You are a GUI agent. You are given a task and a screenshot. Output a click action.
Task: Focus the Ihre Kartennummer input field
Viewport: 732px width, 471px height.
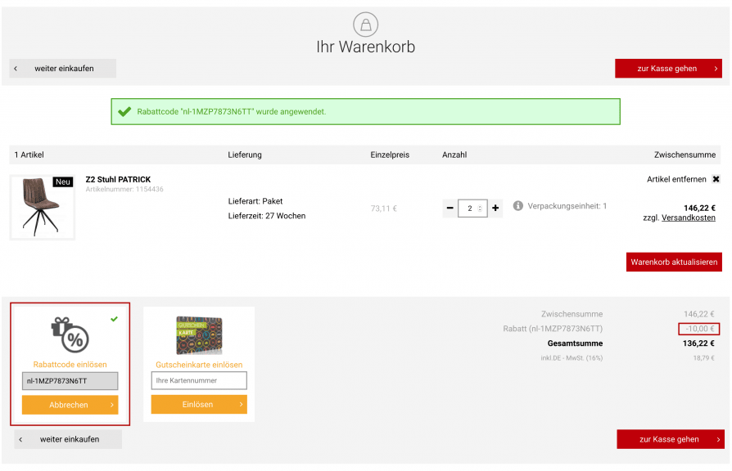pyautogui.click(x=199, y=380)
